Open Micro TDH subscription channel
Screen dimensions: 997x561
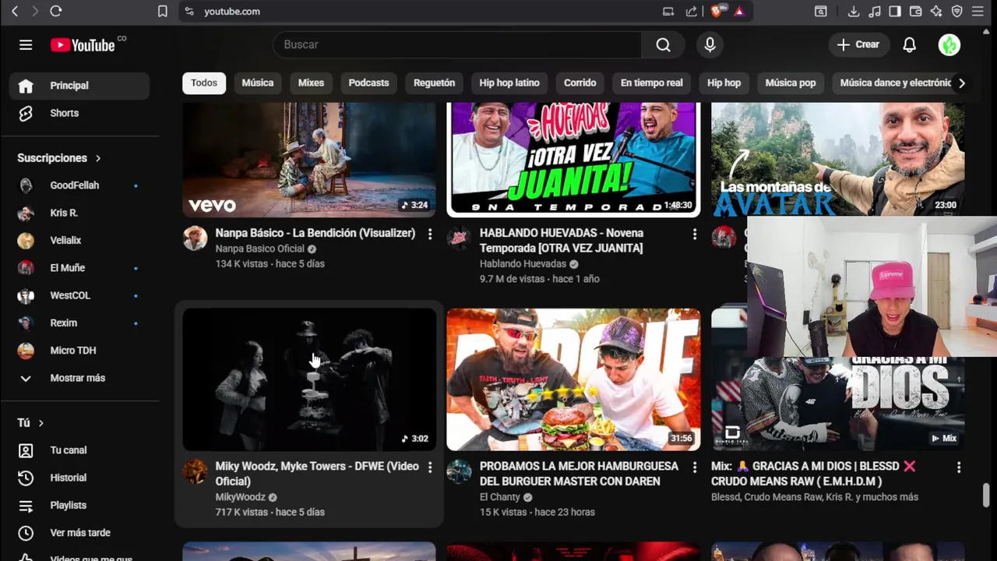[x=79, y=351]
